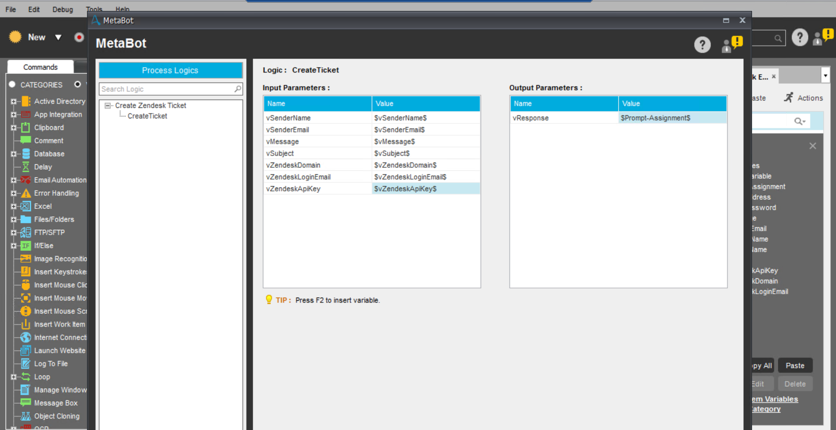
Task: Click the If/Else command icon
Action: [x=26, y=246]
